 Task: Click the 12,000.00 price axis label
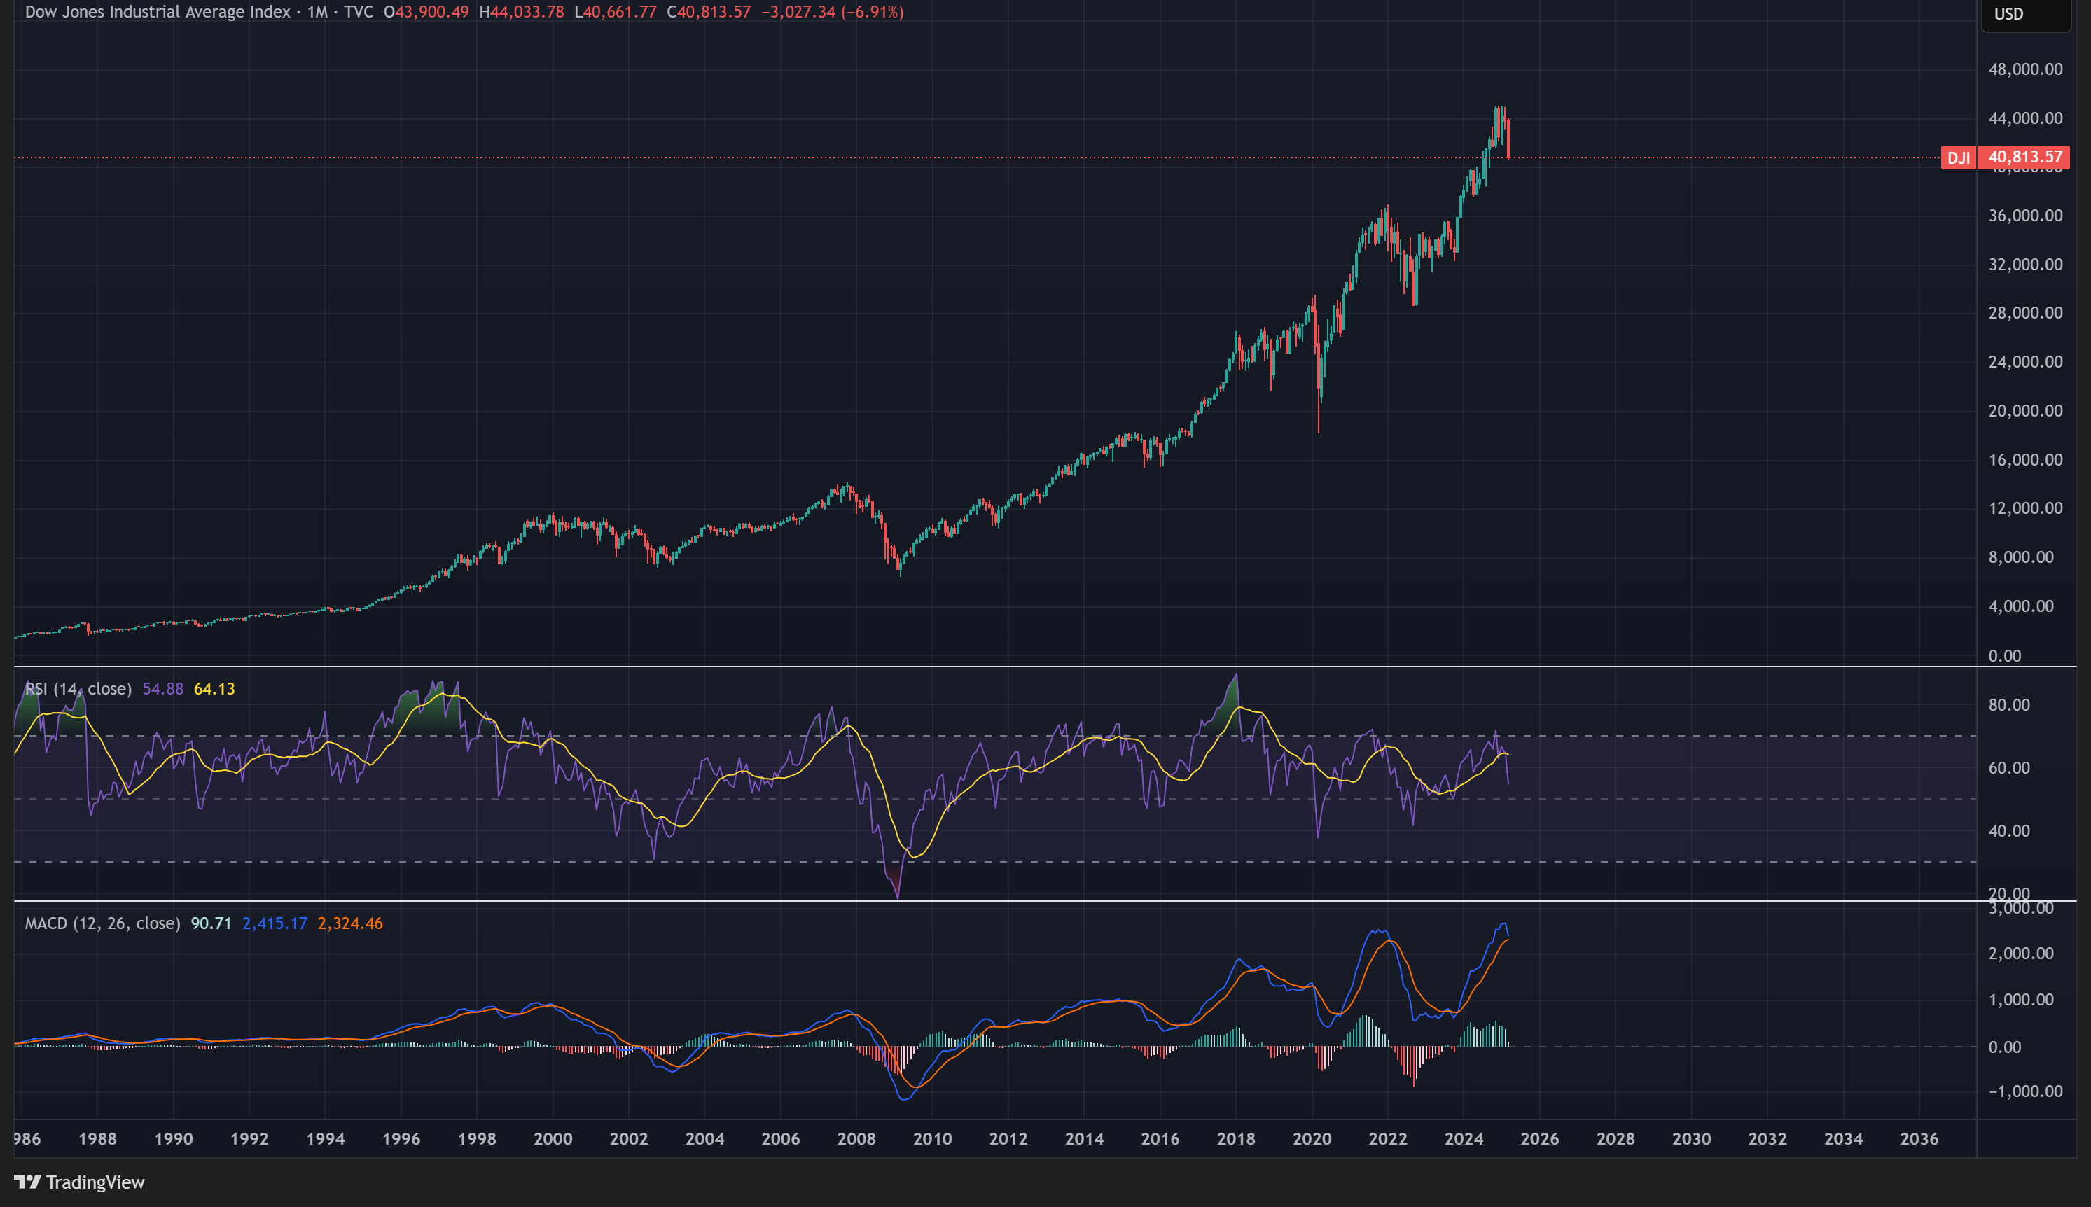coord(2024,508)
